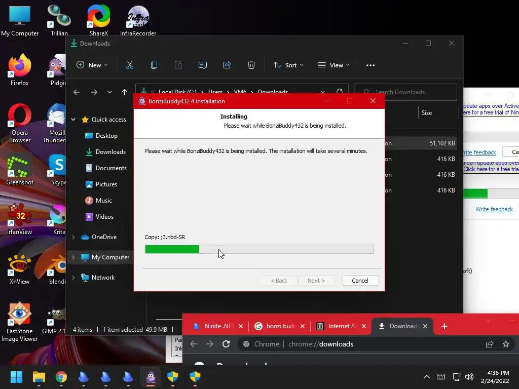
Task: Click the Windows Start button
Action: [x=16, y=377]
